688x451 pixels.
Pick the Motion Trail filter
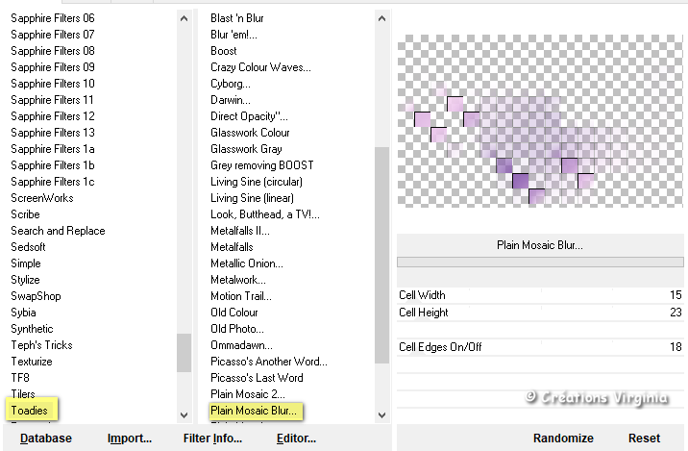tap(240, 296)
